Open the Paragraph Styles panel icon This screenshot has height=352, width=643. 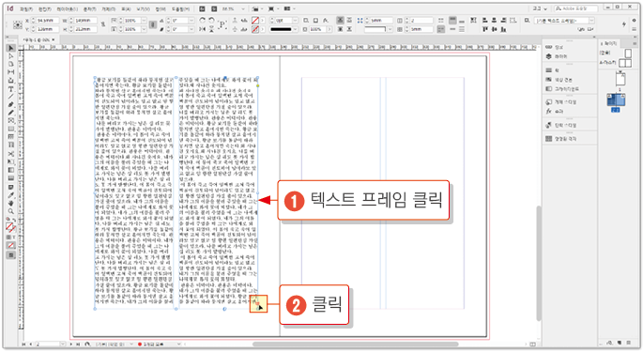549,125
